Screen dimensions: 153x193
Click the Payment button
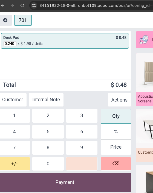(x=65, y=182)
